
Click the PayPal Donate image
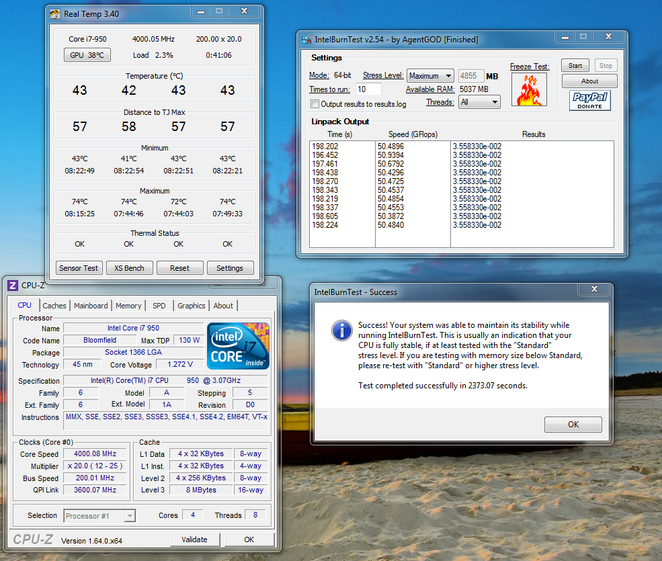pyautogui.click(x=590, y=101)
